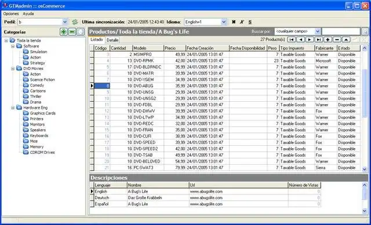Screen dimensions: 371x225
Task: Click the Modelo column header
Action: 148,48
